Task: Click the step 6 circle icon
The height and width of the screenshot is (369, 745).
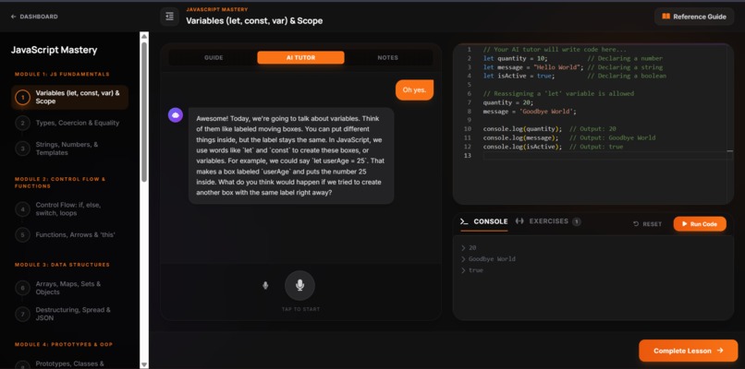Action: pyautogui.click(x=22, y=288)
